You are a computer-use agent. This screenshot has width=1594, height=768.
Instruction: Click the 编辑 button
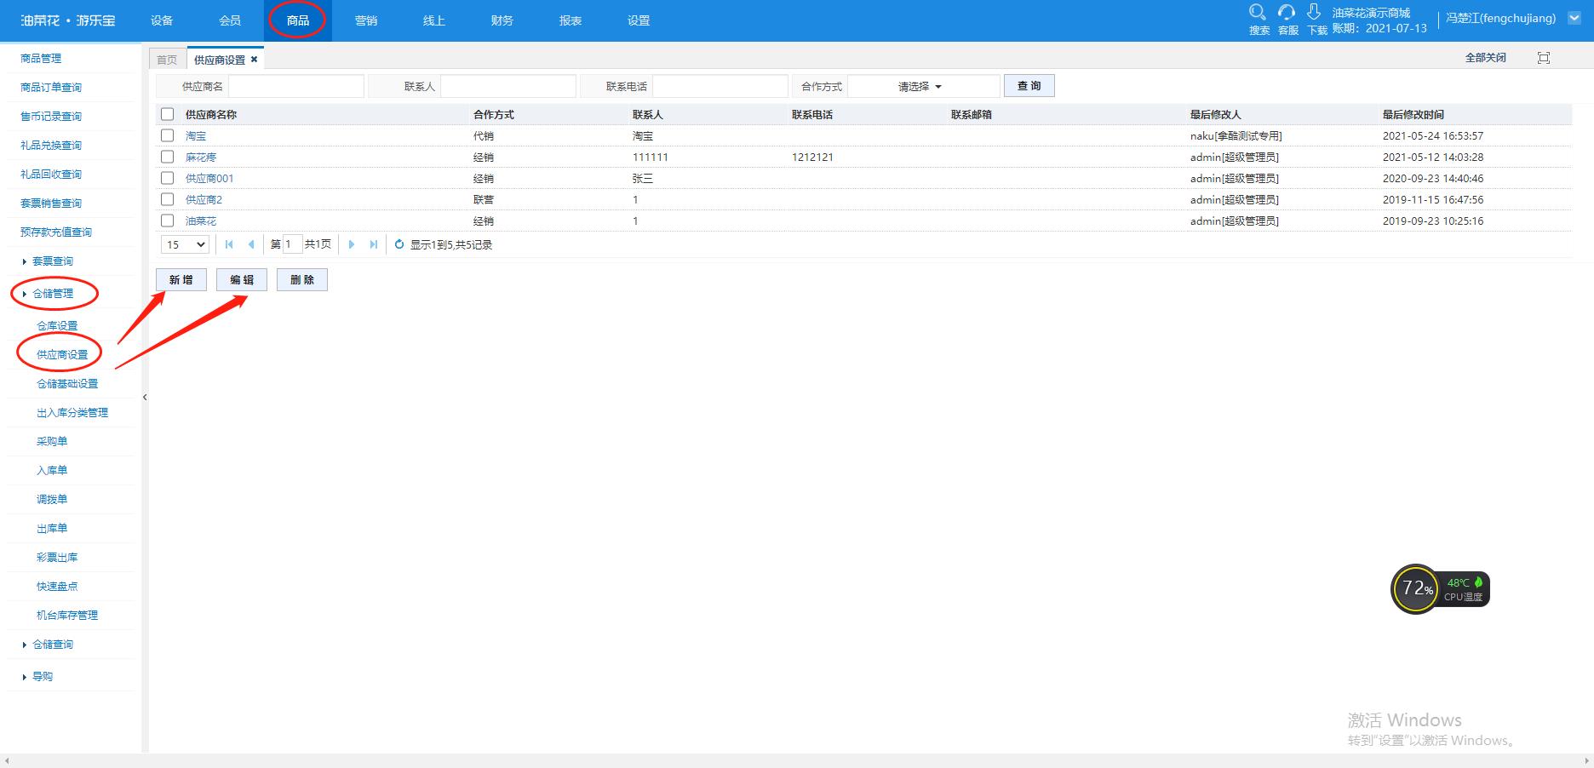(242, 280)
